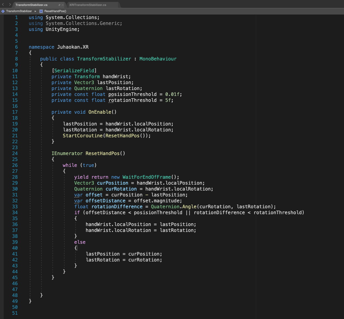Click the class icon in the breadcrumb bar
This screenshot has width=344, height=319.
tap(3, 11)
